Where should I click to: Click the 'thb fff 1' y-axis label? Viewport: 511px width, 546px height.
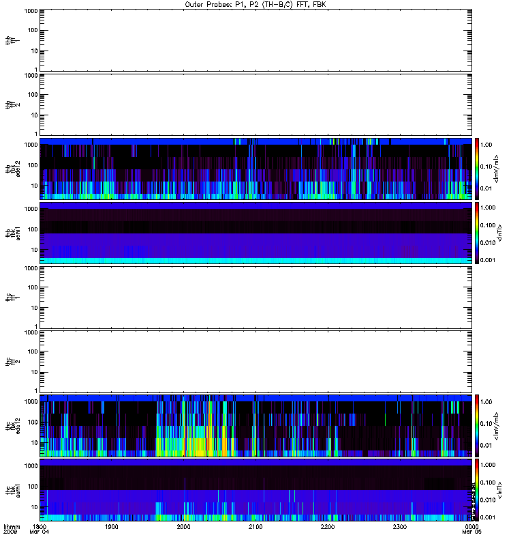[x=12, y=40]
